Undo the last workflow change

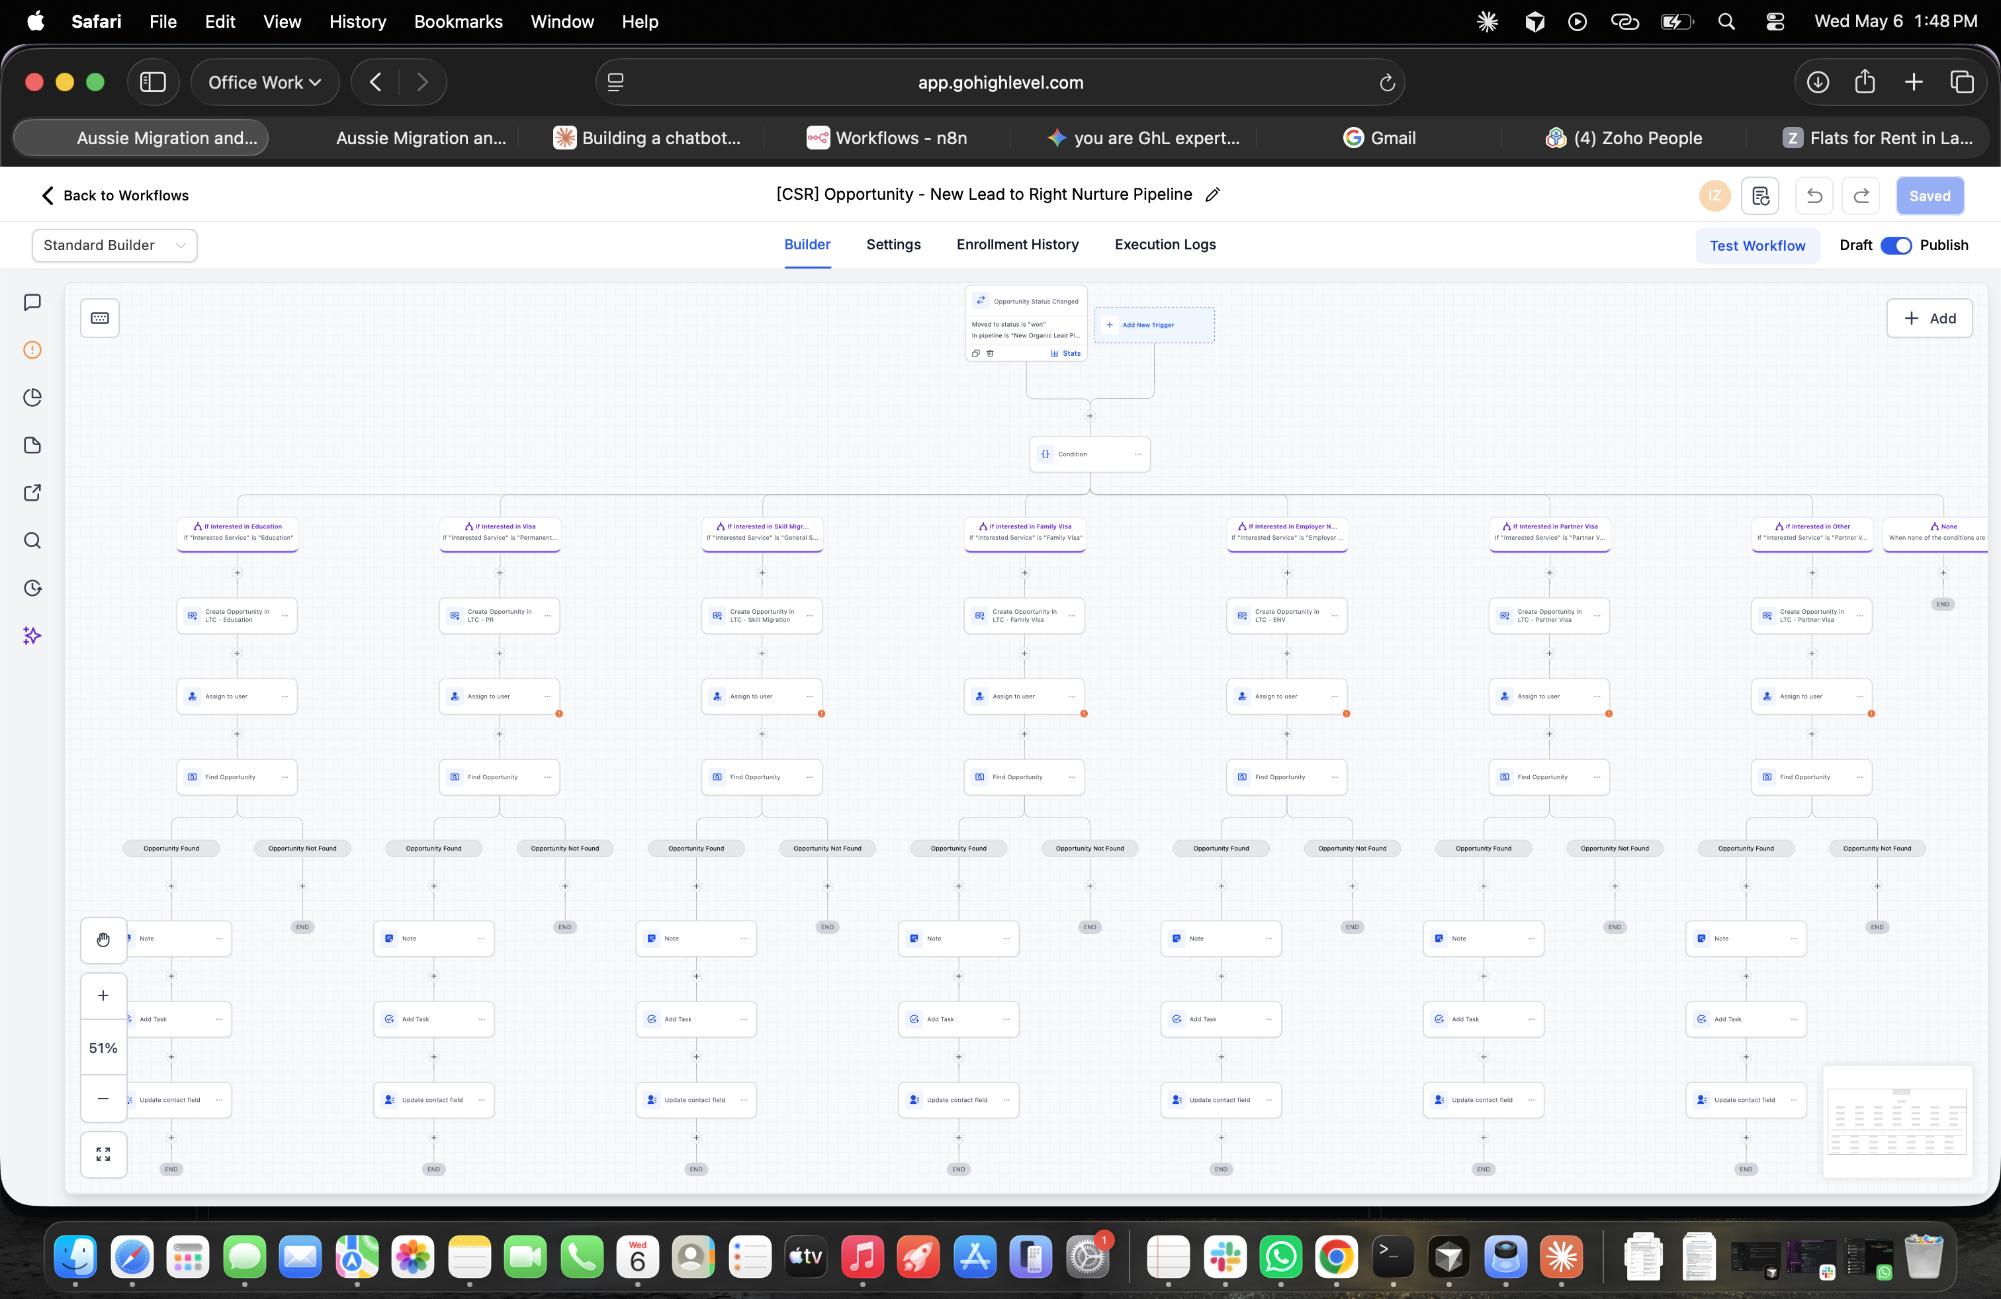click(1814, 196)
